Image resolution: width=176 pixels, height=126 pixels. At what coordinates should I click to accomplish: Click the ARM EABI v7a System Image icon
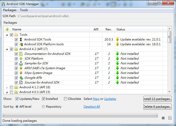[21, 68]
